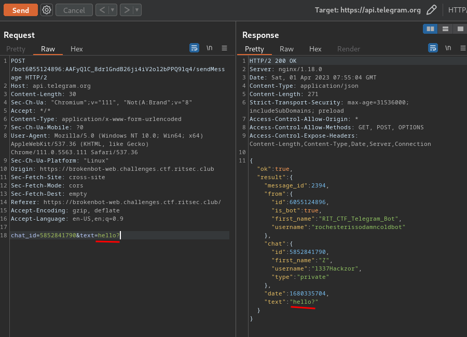
Task: Toggle non-printable \n characters in Request panel
Action: click(x=210, y=48)
